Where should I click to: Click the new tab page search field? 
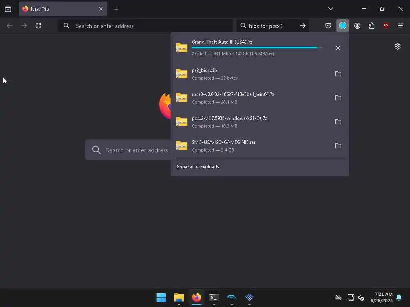128,150
